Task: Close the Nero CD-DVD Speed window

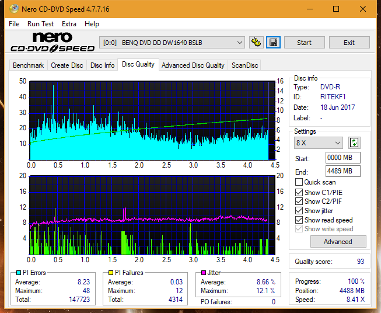Action: (363, 9)
